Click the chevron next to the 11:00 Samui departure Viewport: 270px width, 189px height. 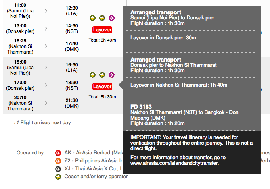point(46,10)
